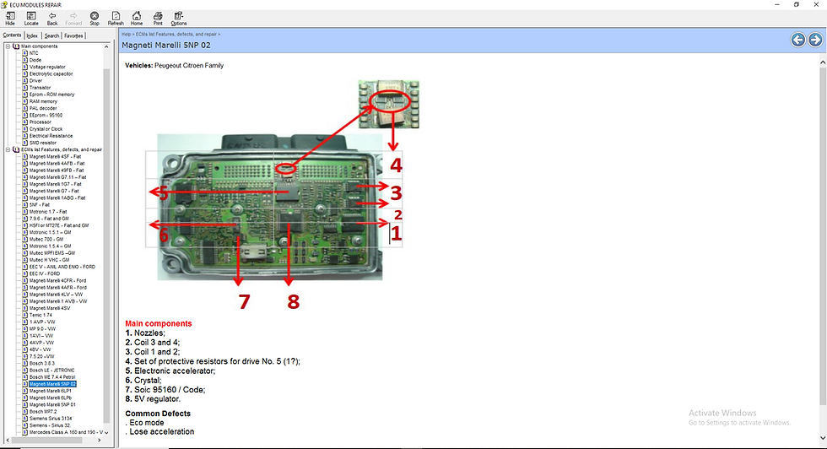Open the Siemens Sirius 3134 topic
Image resolution: width=827 pixels, height=449 pixels.
point(51,419)
